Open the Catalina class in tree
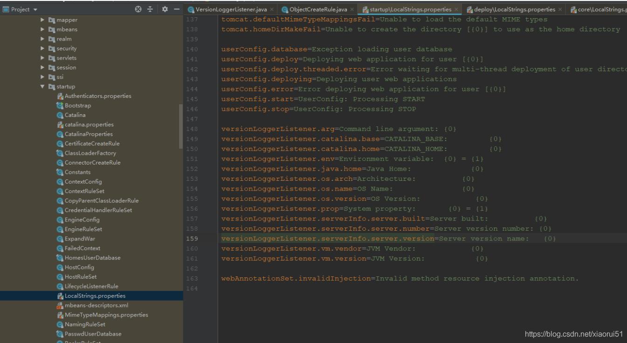 (75, 115)
